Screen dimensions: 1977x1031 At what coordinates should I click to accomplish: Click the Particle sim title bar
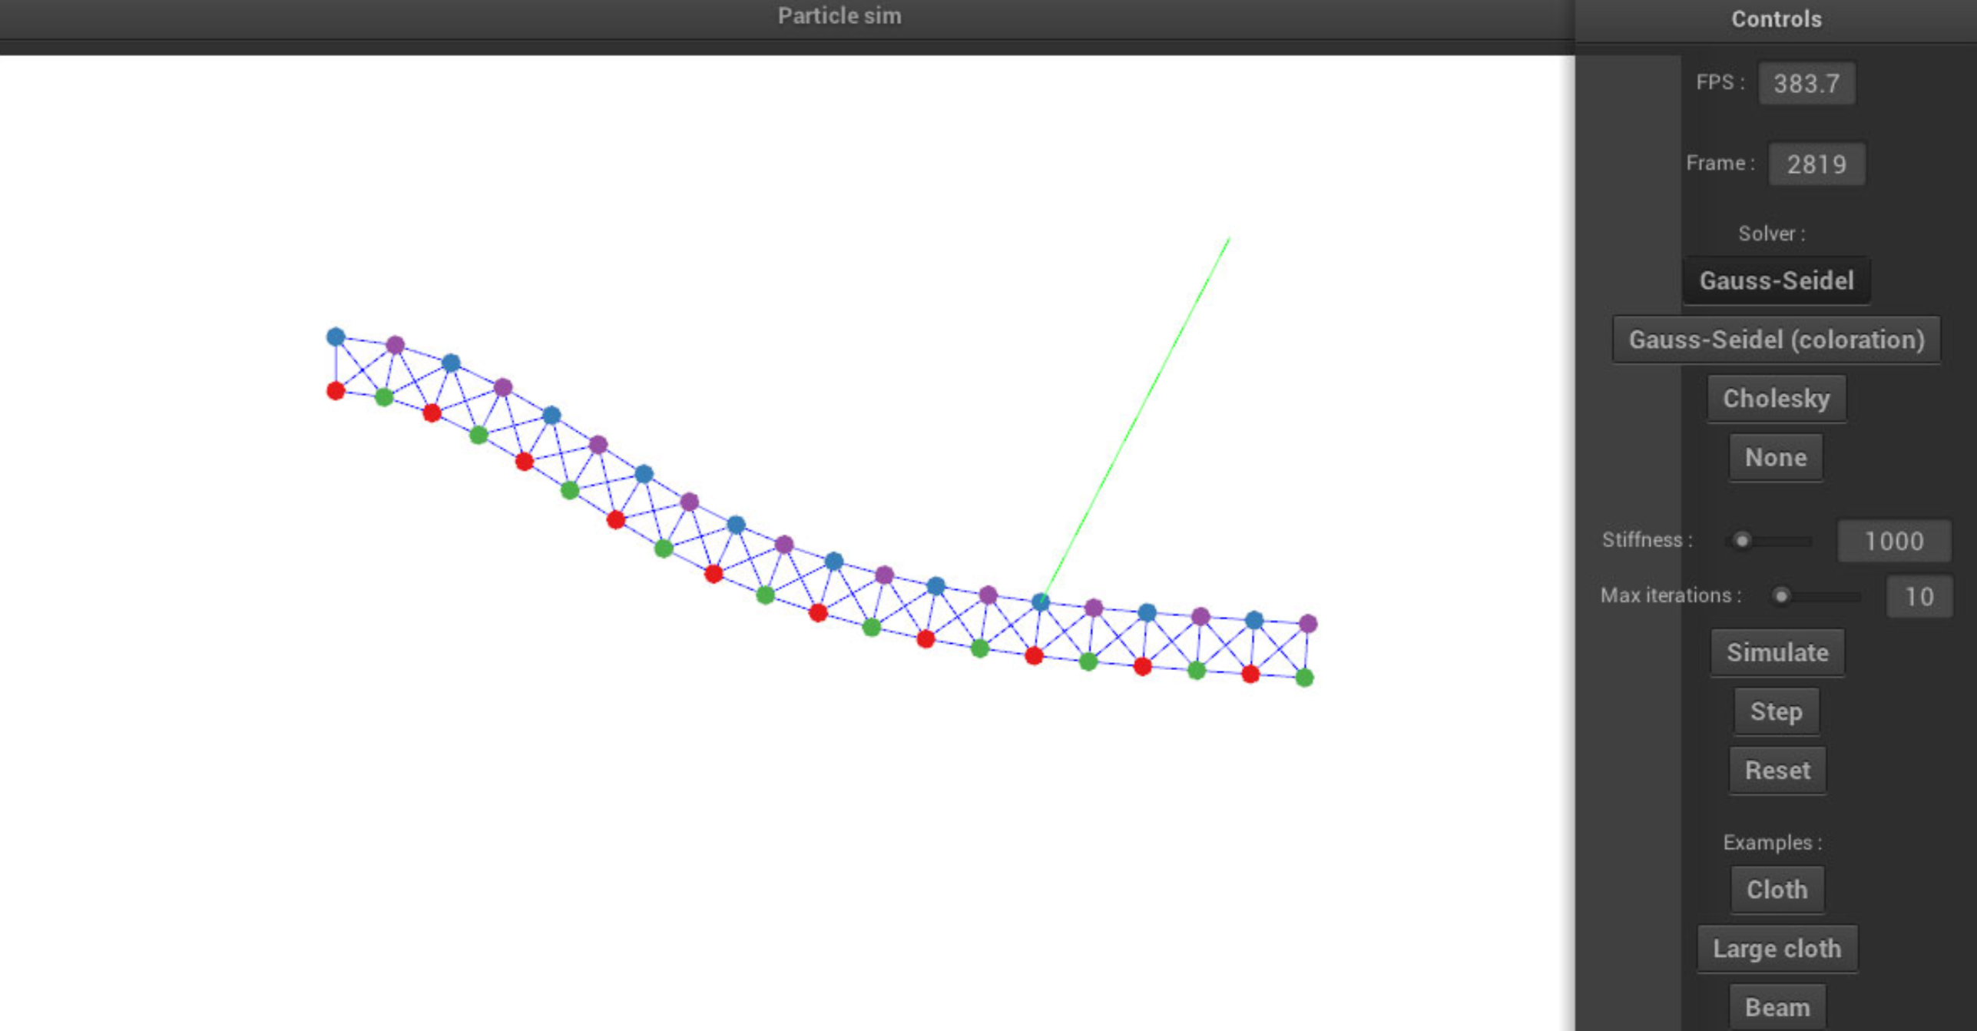point(839,15)
